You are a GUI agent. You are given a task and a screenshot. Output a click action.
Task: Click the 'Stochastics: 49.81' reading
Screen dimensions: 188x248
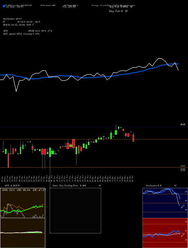tap(12, 19)
